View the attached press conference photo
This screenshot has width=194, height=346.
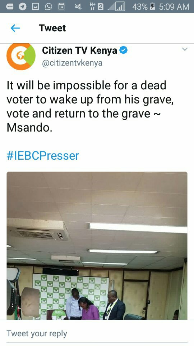(x=97, y=245)
